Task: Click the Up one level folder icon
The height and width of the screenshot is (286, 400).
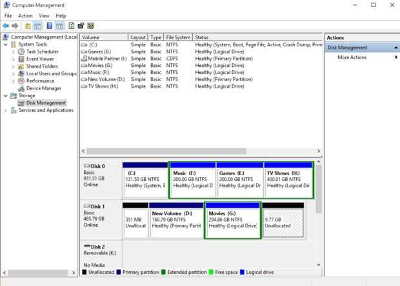Action: 28,26
